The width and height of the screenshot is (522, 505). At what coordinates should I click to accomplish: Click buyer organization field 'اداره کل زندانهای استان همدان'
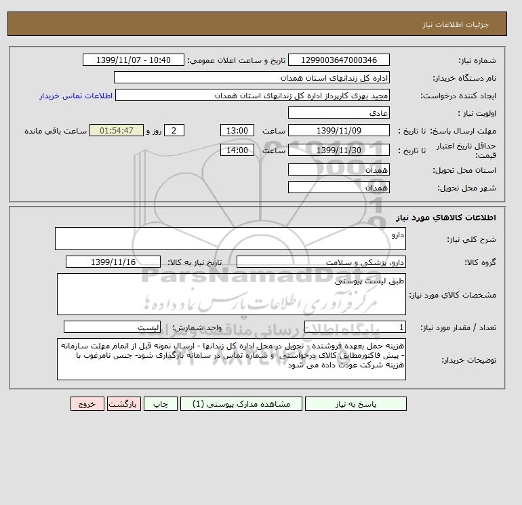[x=252, y=77]
